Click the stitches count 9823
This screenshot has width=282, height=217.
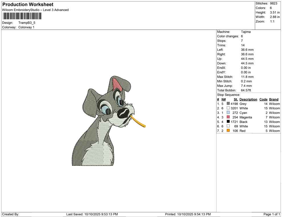[273, 3]
